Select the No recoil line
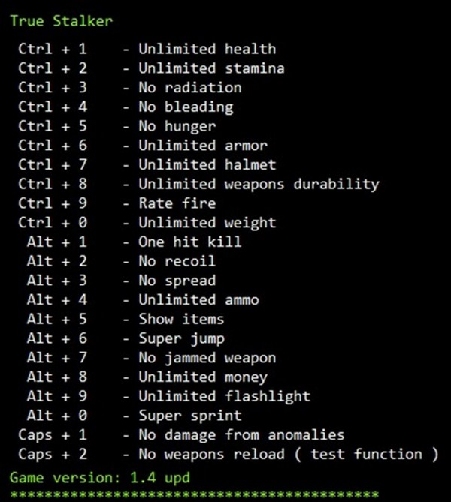This screenshot has width=451, height=502. (x=177, y=261)
